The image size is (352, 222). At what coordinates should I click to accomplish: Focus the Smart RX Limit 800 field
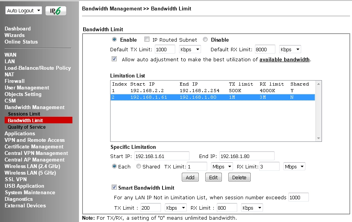coord(227,208)
